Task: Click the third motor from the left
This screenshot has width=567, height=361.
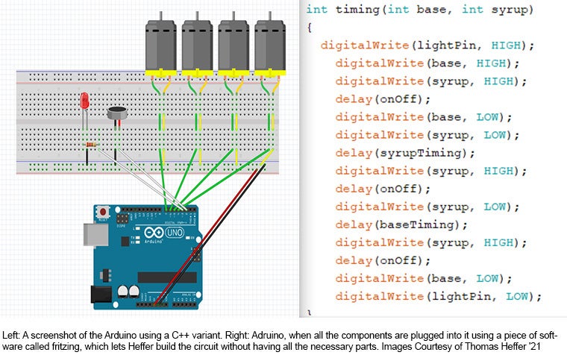Action: coord(234,45)
